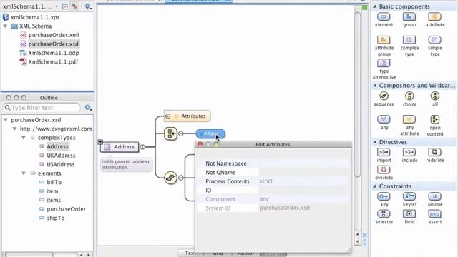Screen dimensions: 458x257
Task: Collapse the Compositors and Wildcards section
Action: (x=375, y=86)
